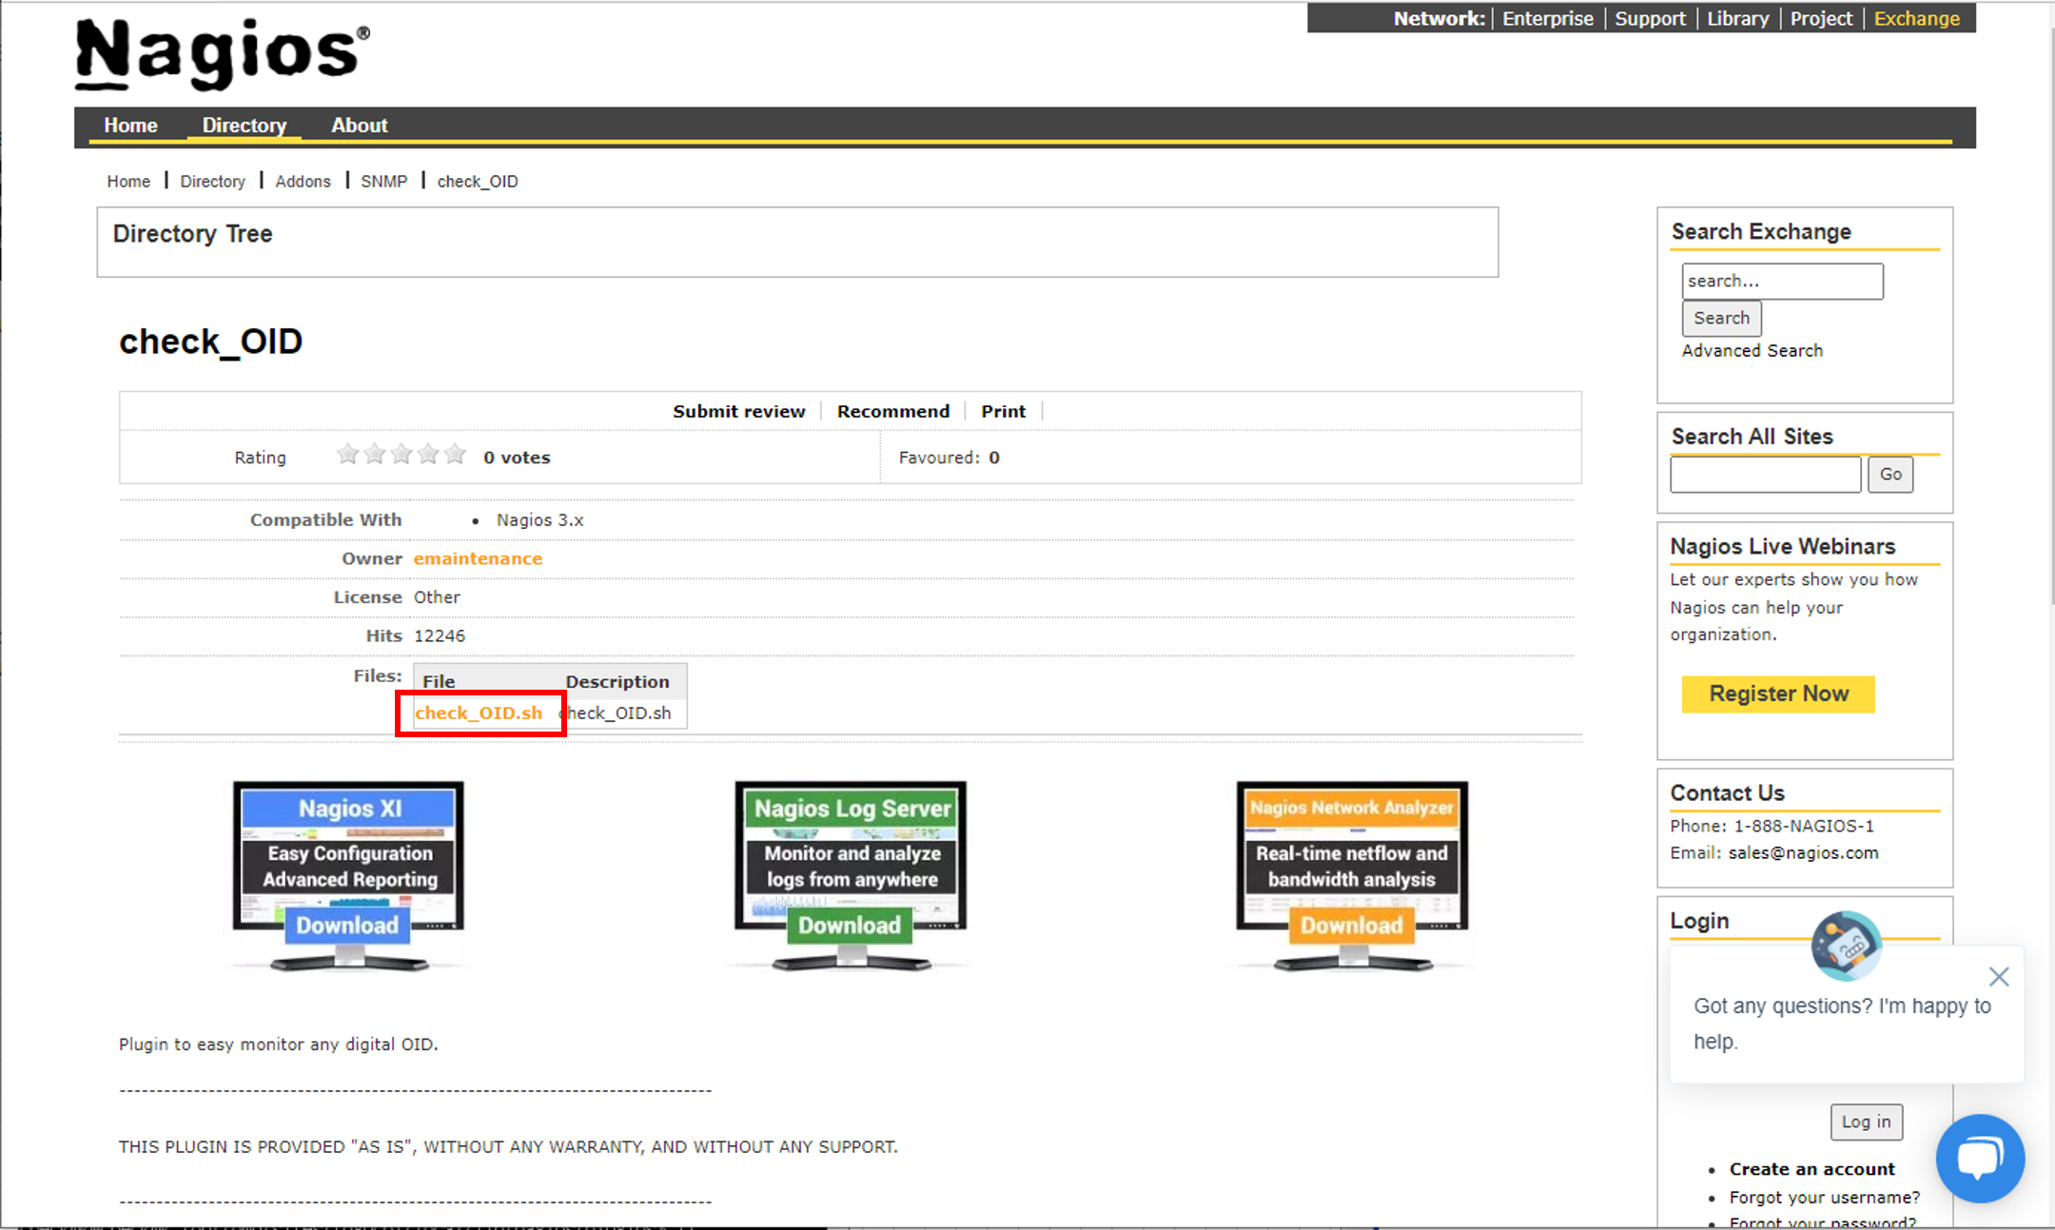Screen dimensions: 2055x1230
Task: Click the Nagios logo
Action: click(x=223, y=53)
